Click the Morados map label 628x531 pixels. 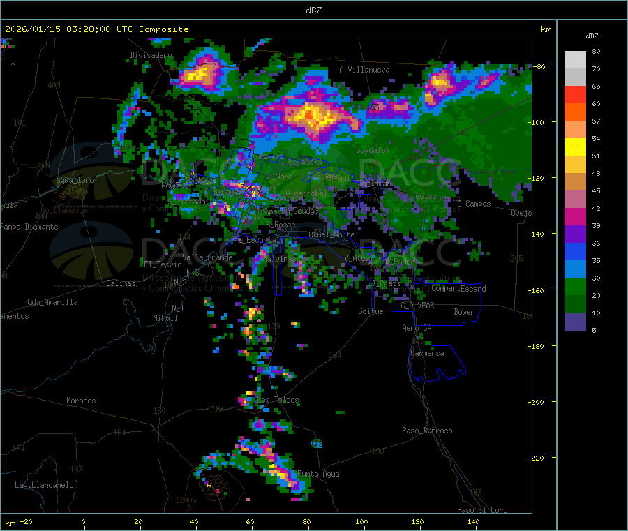click(x=81, y=401)
